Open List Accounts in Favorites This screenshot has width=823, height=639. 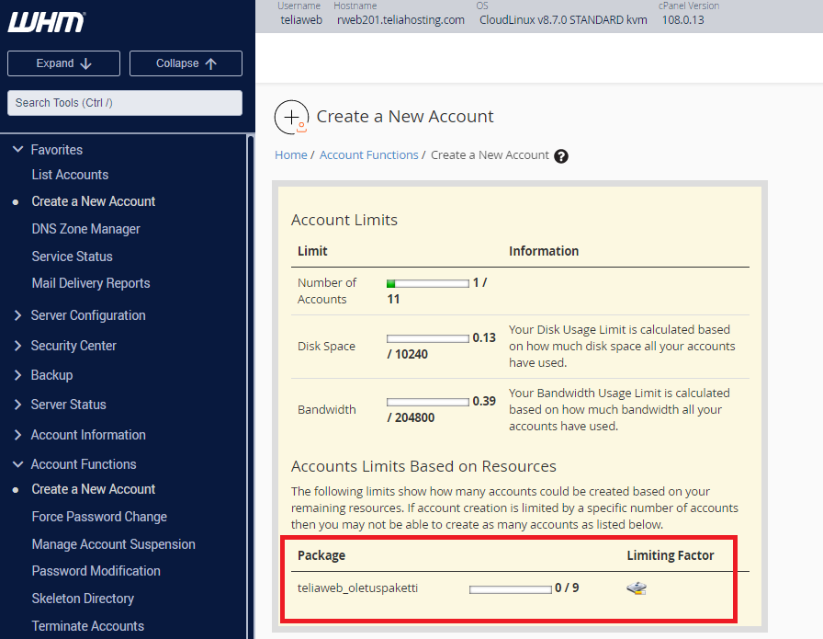pyautogui.click(x=70, y=175)
